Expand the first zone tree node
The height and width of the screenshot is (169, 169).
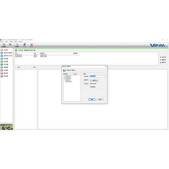click(x=64, y=76)
